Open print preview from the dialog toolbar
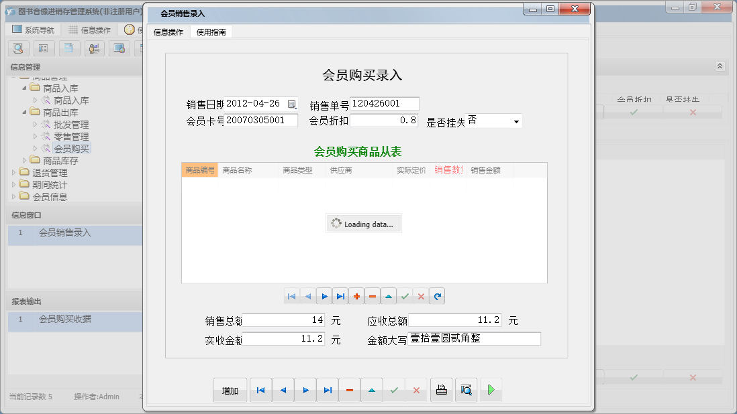Image resolution: width=737 pixels, height=414 pixels. 466,389
